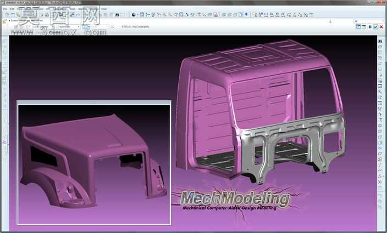Open the User Defined constraint dropdown
This screenshot has height=233, width=387.
tap(42, 26)
